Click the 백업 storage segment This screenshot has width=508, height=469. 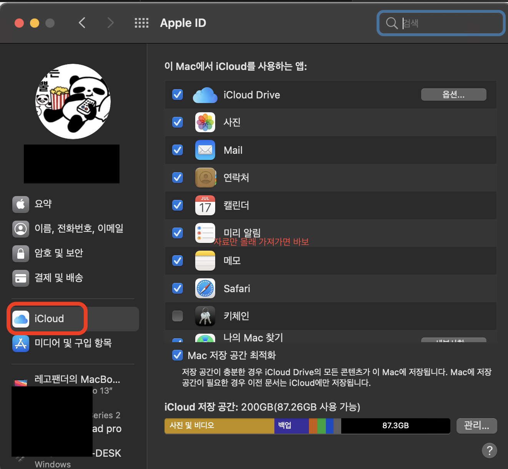pyautogui.click(x=292, y=426)
